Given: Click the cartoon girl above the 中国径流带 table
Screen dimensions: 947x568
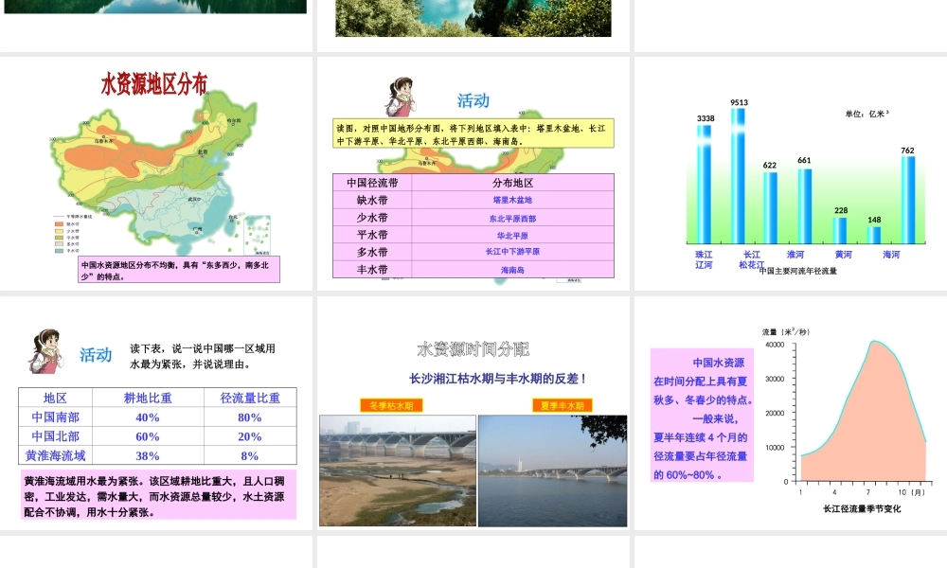Looking at the screenshot, I should click(400, 97).
